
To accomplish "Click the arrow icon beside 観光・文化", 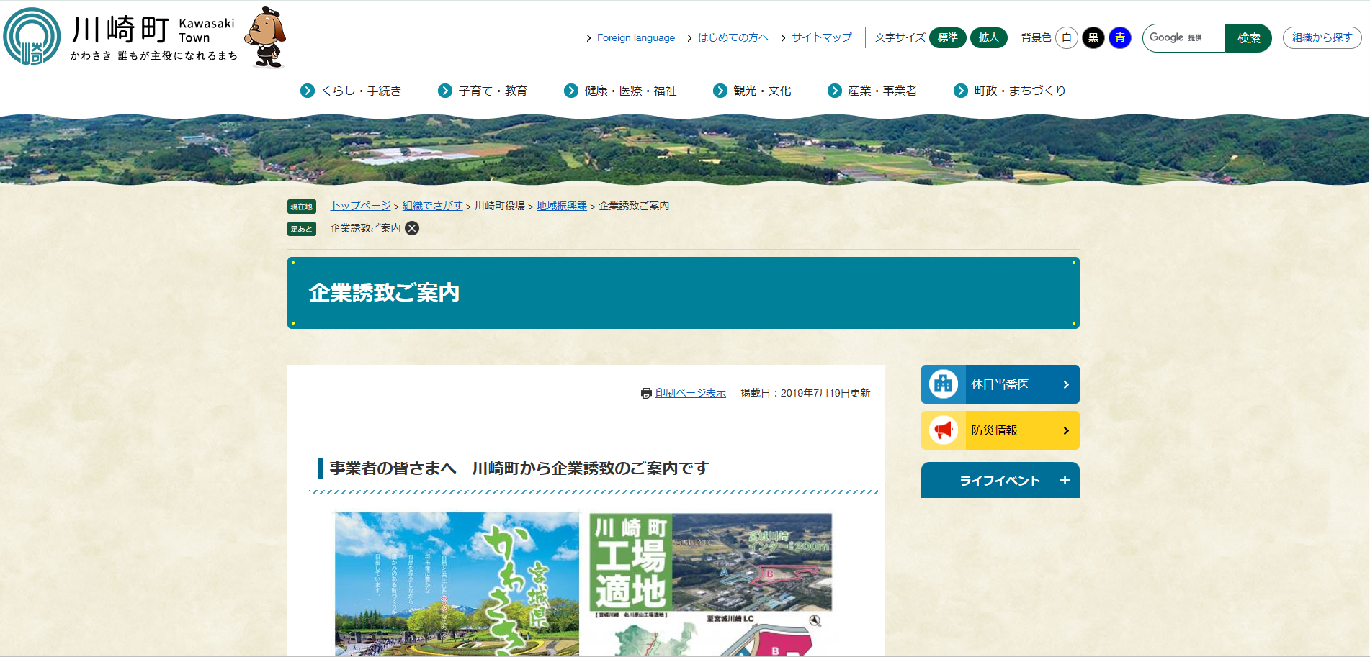I will 720,91.
